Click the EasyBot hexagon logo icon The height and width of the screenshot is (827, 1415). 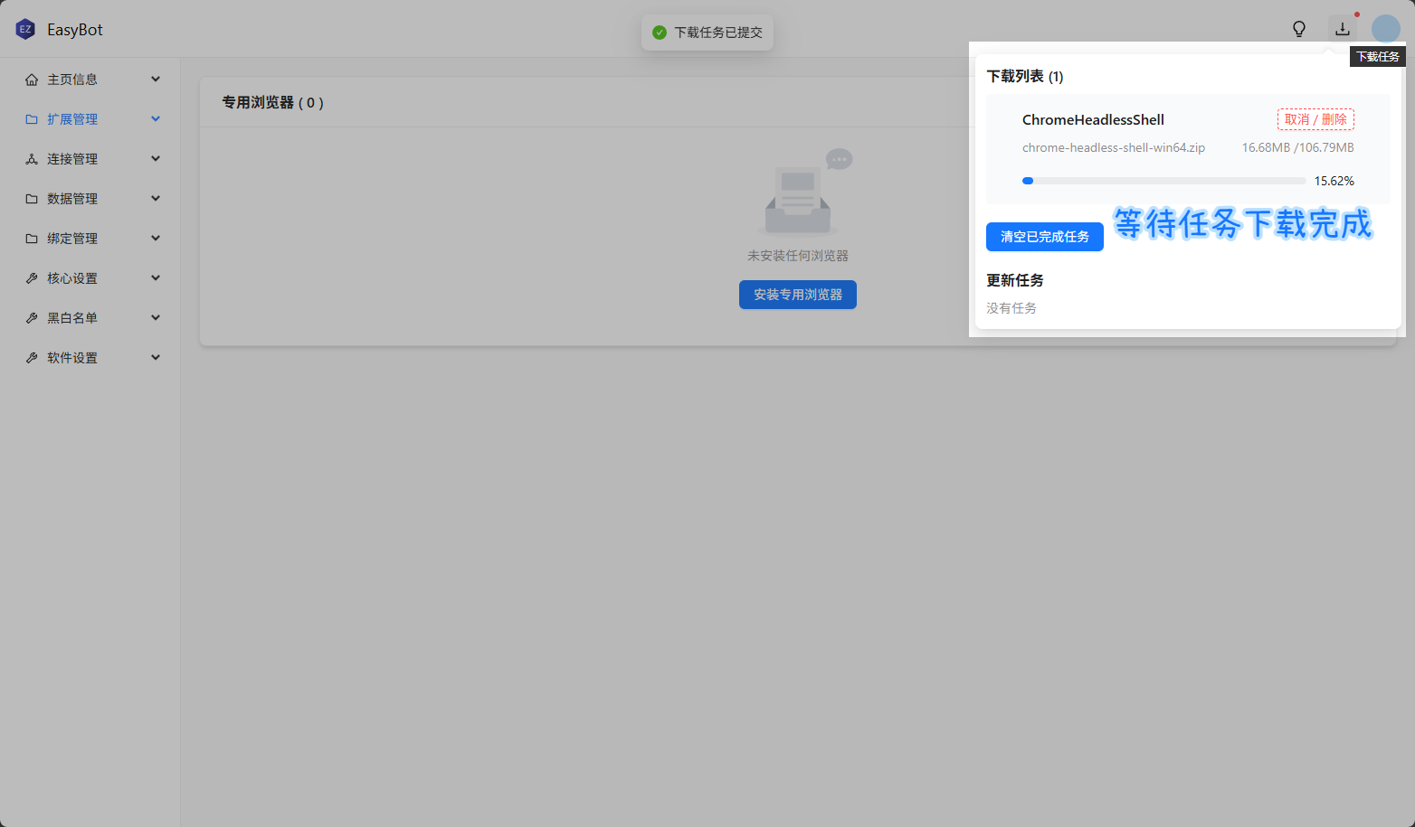[x=25, y=30]
